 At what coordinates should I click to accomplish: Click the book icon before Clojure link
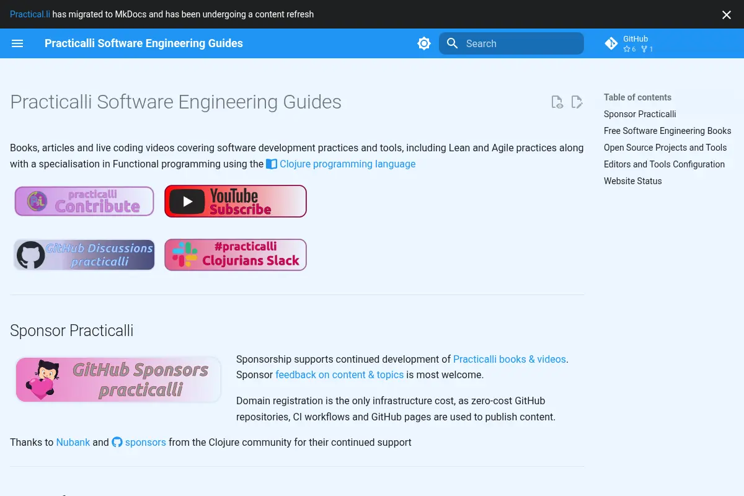pos(272,164)
